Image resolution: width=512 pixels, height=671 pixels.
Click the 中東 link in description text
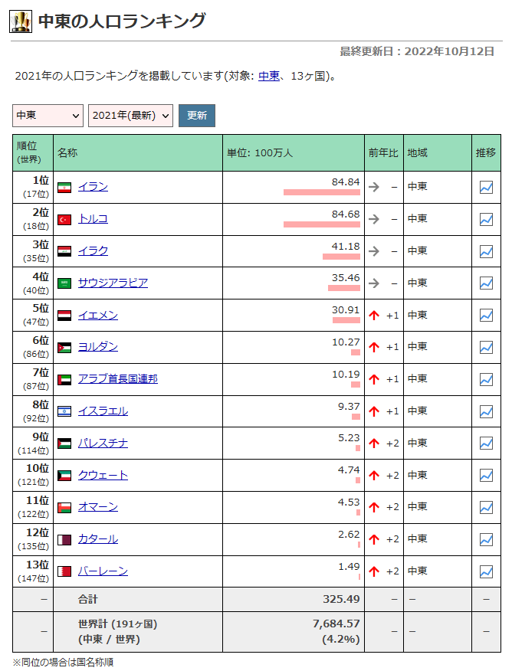tap(268, 77)
